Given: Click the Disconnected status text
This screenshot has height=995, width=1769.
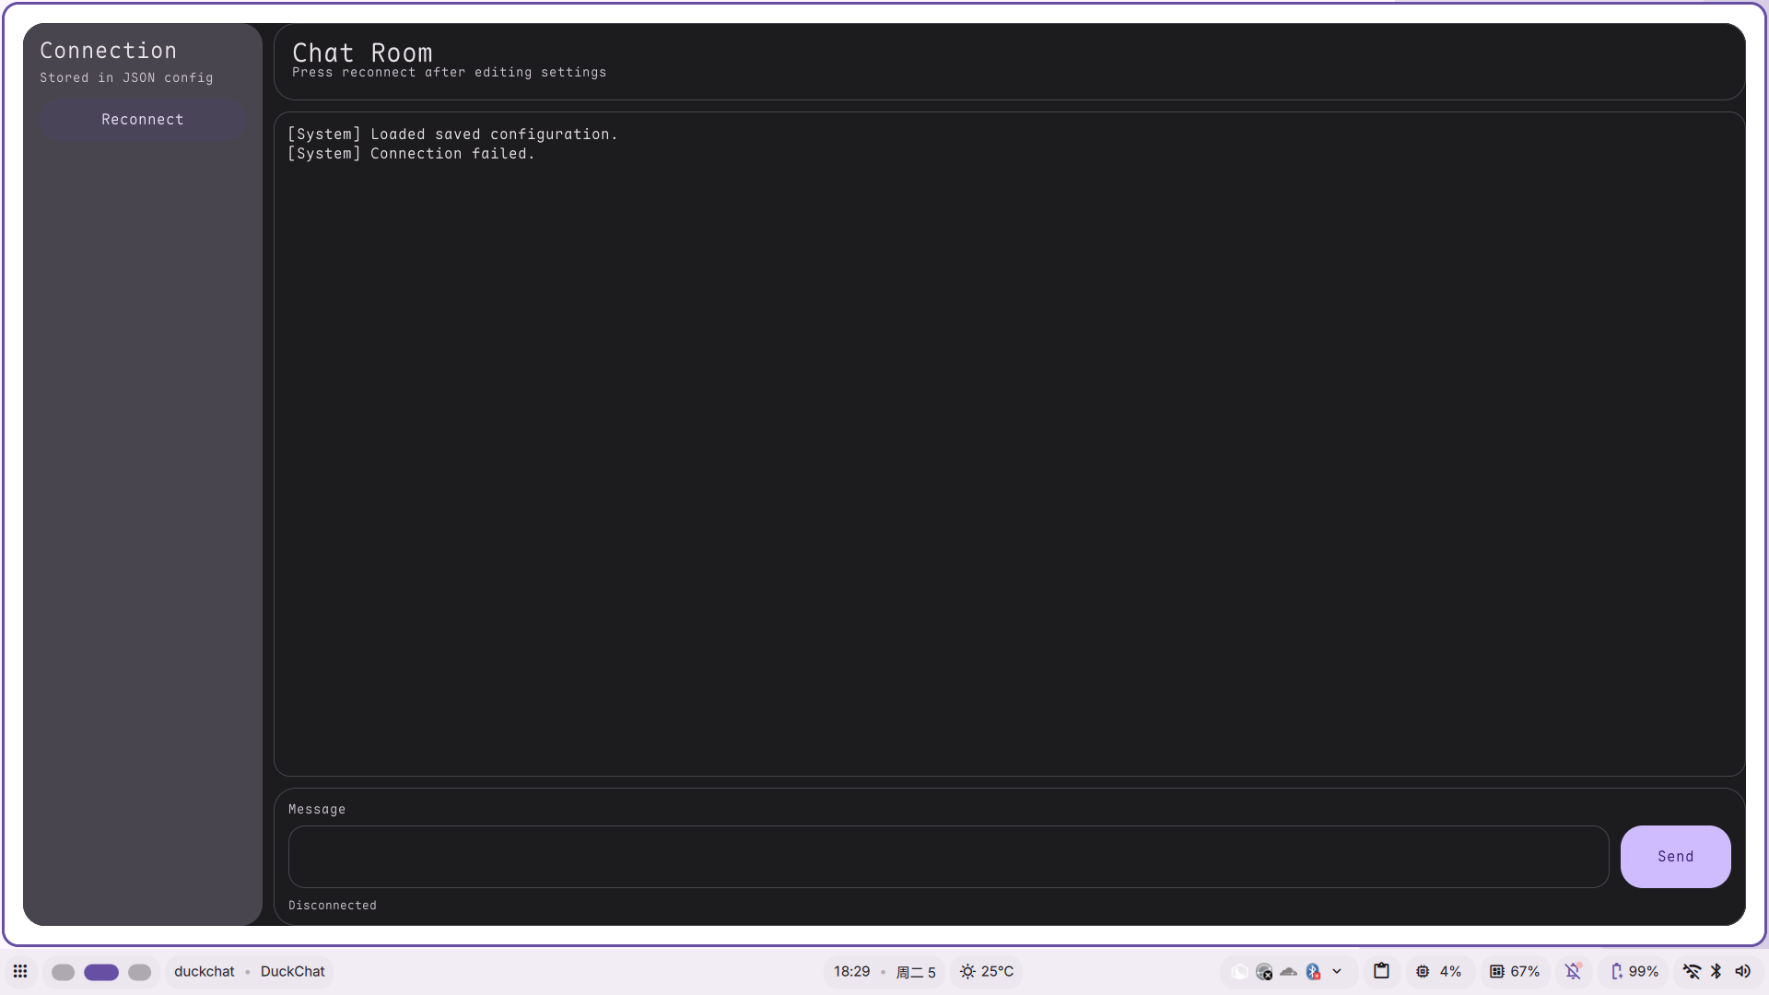Looking at the screenshot, I should tap(333, 906).
